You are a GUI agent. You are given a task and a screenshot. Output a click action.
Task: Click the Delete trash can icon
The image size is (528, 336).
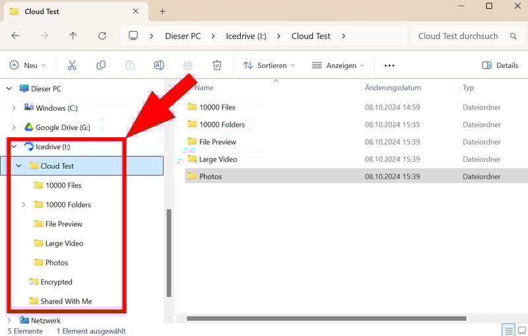216,65
